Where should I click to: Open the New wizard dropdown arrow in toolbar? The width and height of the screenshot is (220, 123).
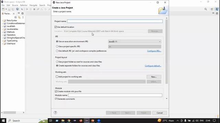pyautogui.click(x=6, y=9)
